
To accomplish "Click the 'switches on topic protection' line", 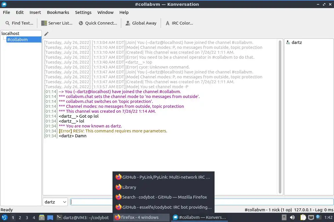I will pyautogui.click(x=98, y=101).
